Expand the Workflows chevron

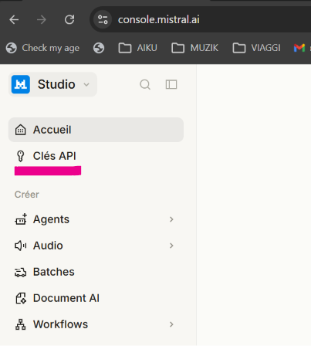tap(171, 324)
